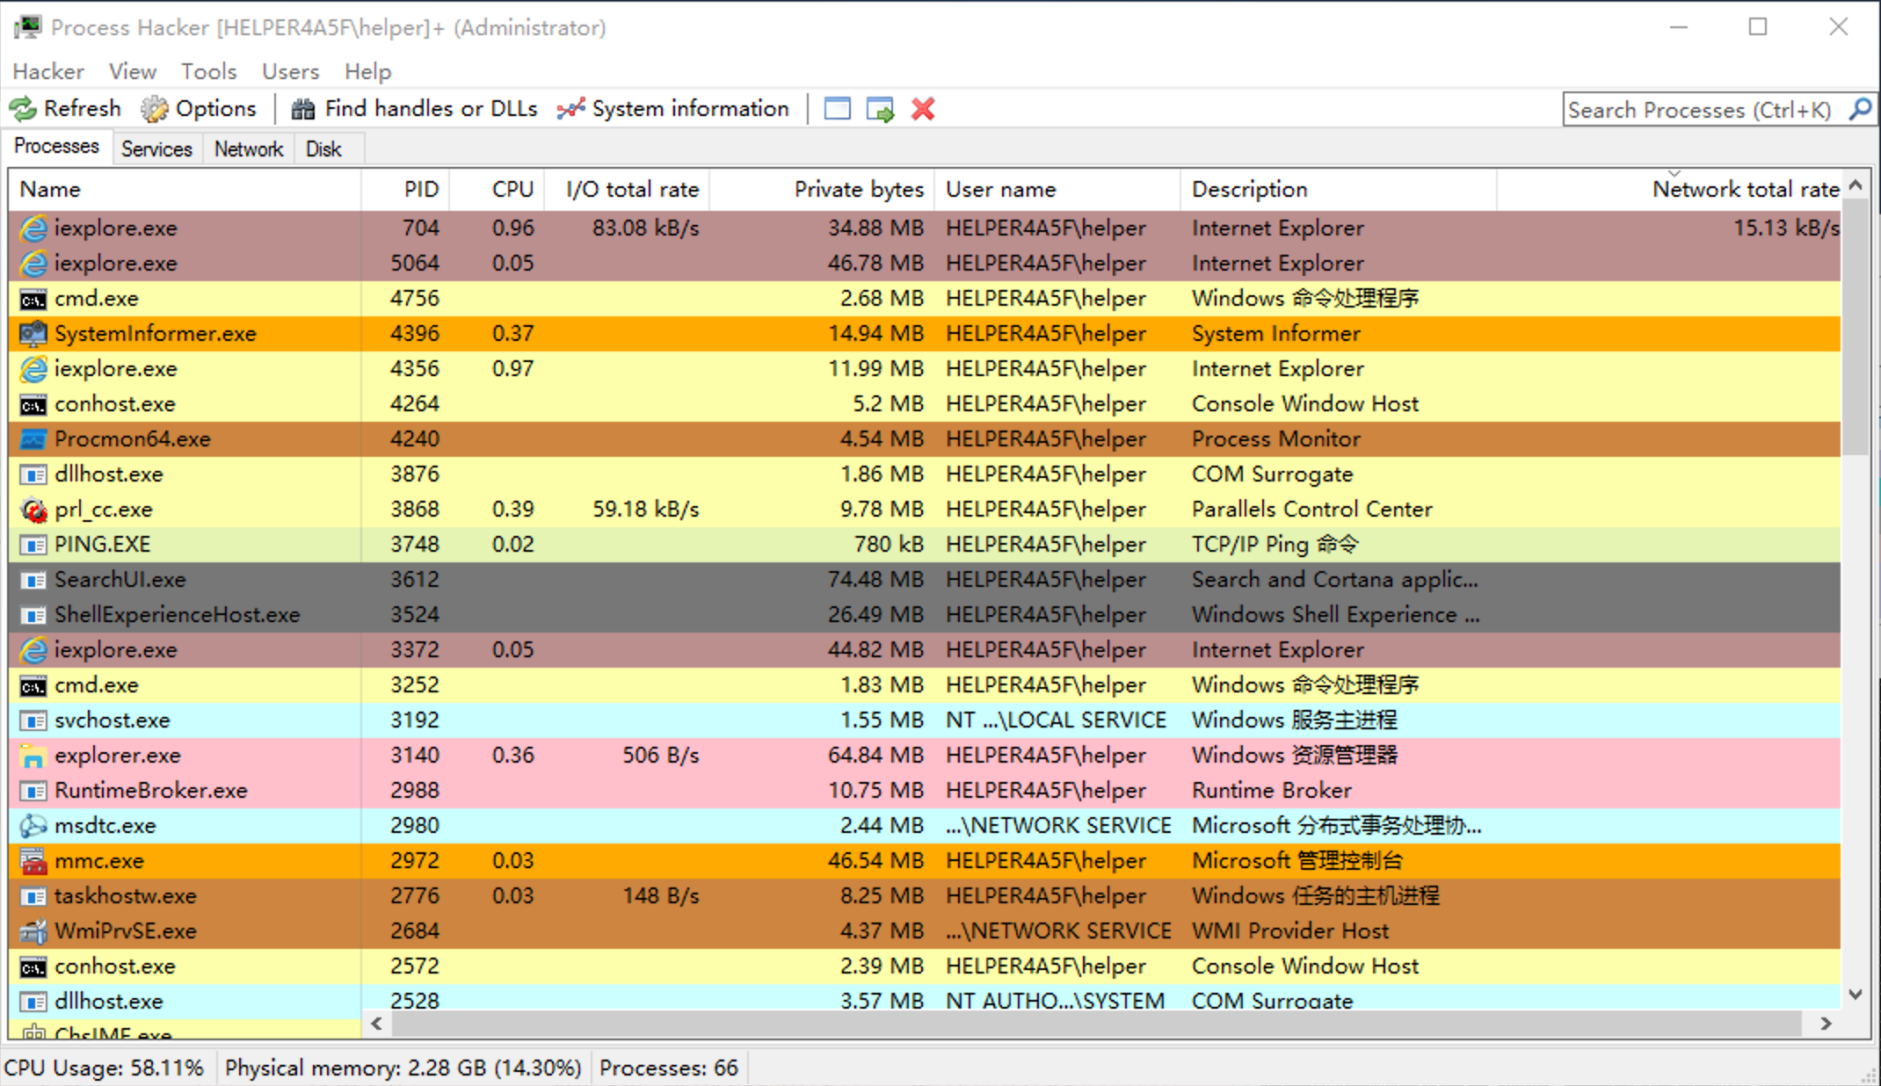Image resolution: width=1881 pixels, height=1086 pixels.
Task: Open the Tools menu
Action: click(208, 71)
